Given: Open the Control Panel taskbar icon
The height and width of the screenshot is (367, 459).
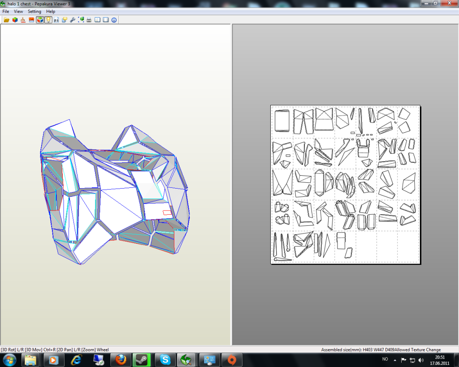Looking at the screenshot, I should point(210,360).
